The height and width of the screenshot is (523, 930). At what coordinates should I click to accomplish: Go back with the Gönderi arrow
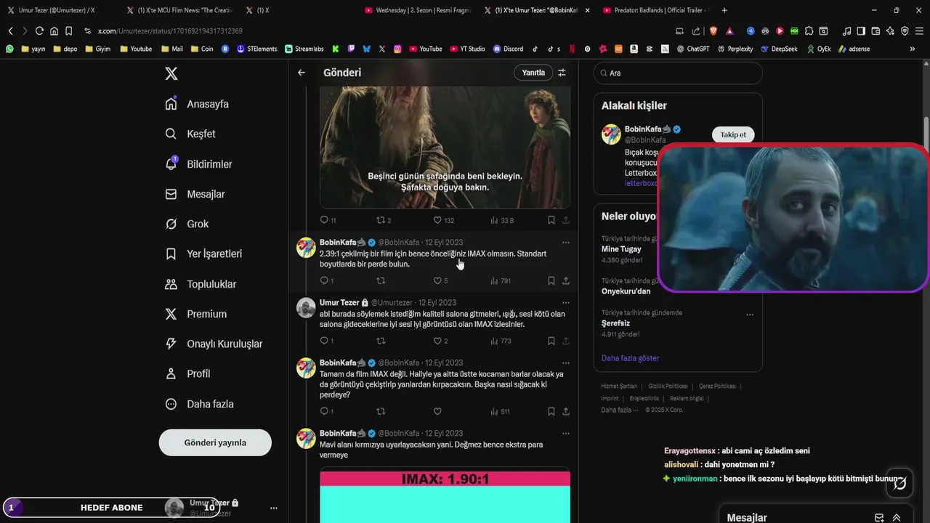click(x=302, y=73)
